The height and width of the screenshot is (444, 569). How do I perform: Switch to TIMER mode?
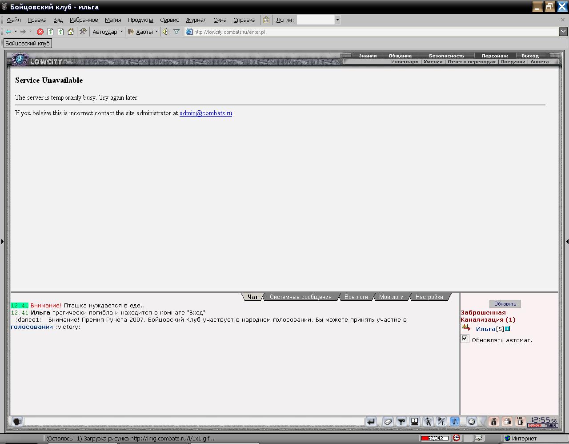point(551,425)
